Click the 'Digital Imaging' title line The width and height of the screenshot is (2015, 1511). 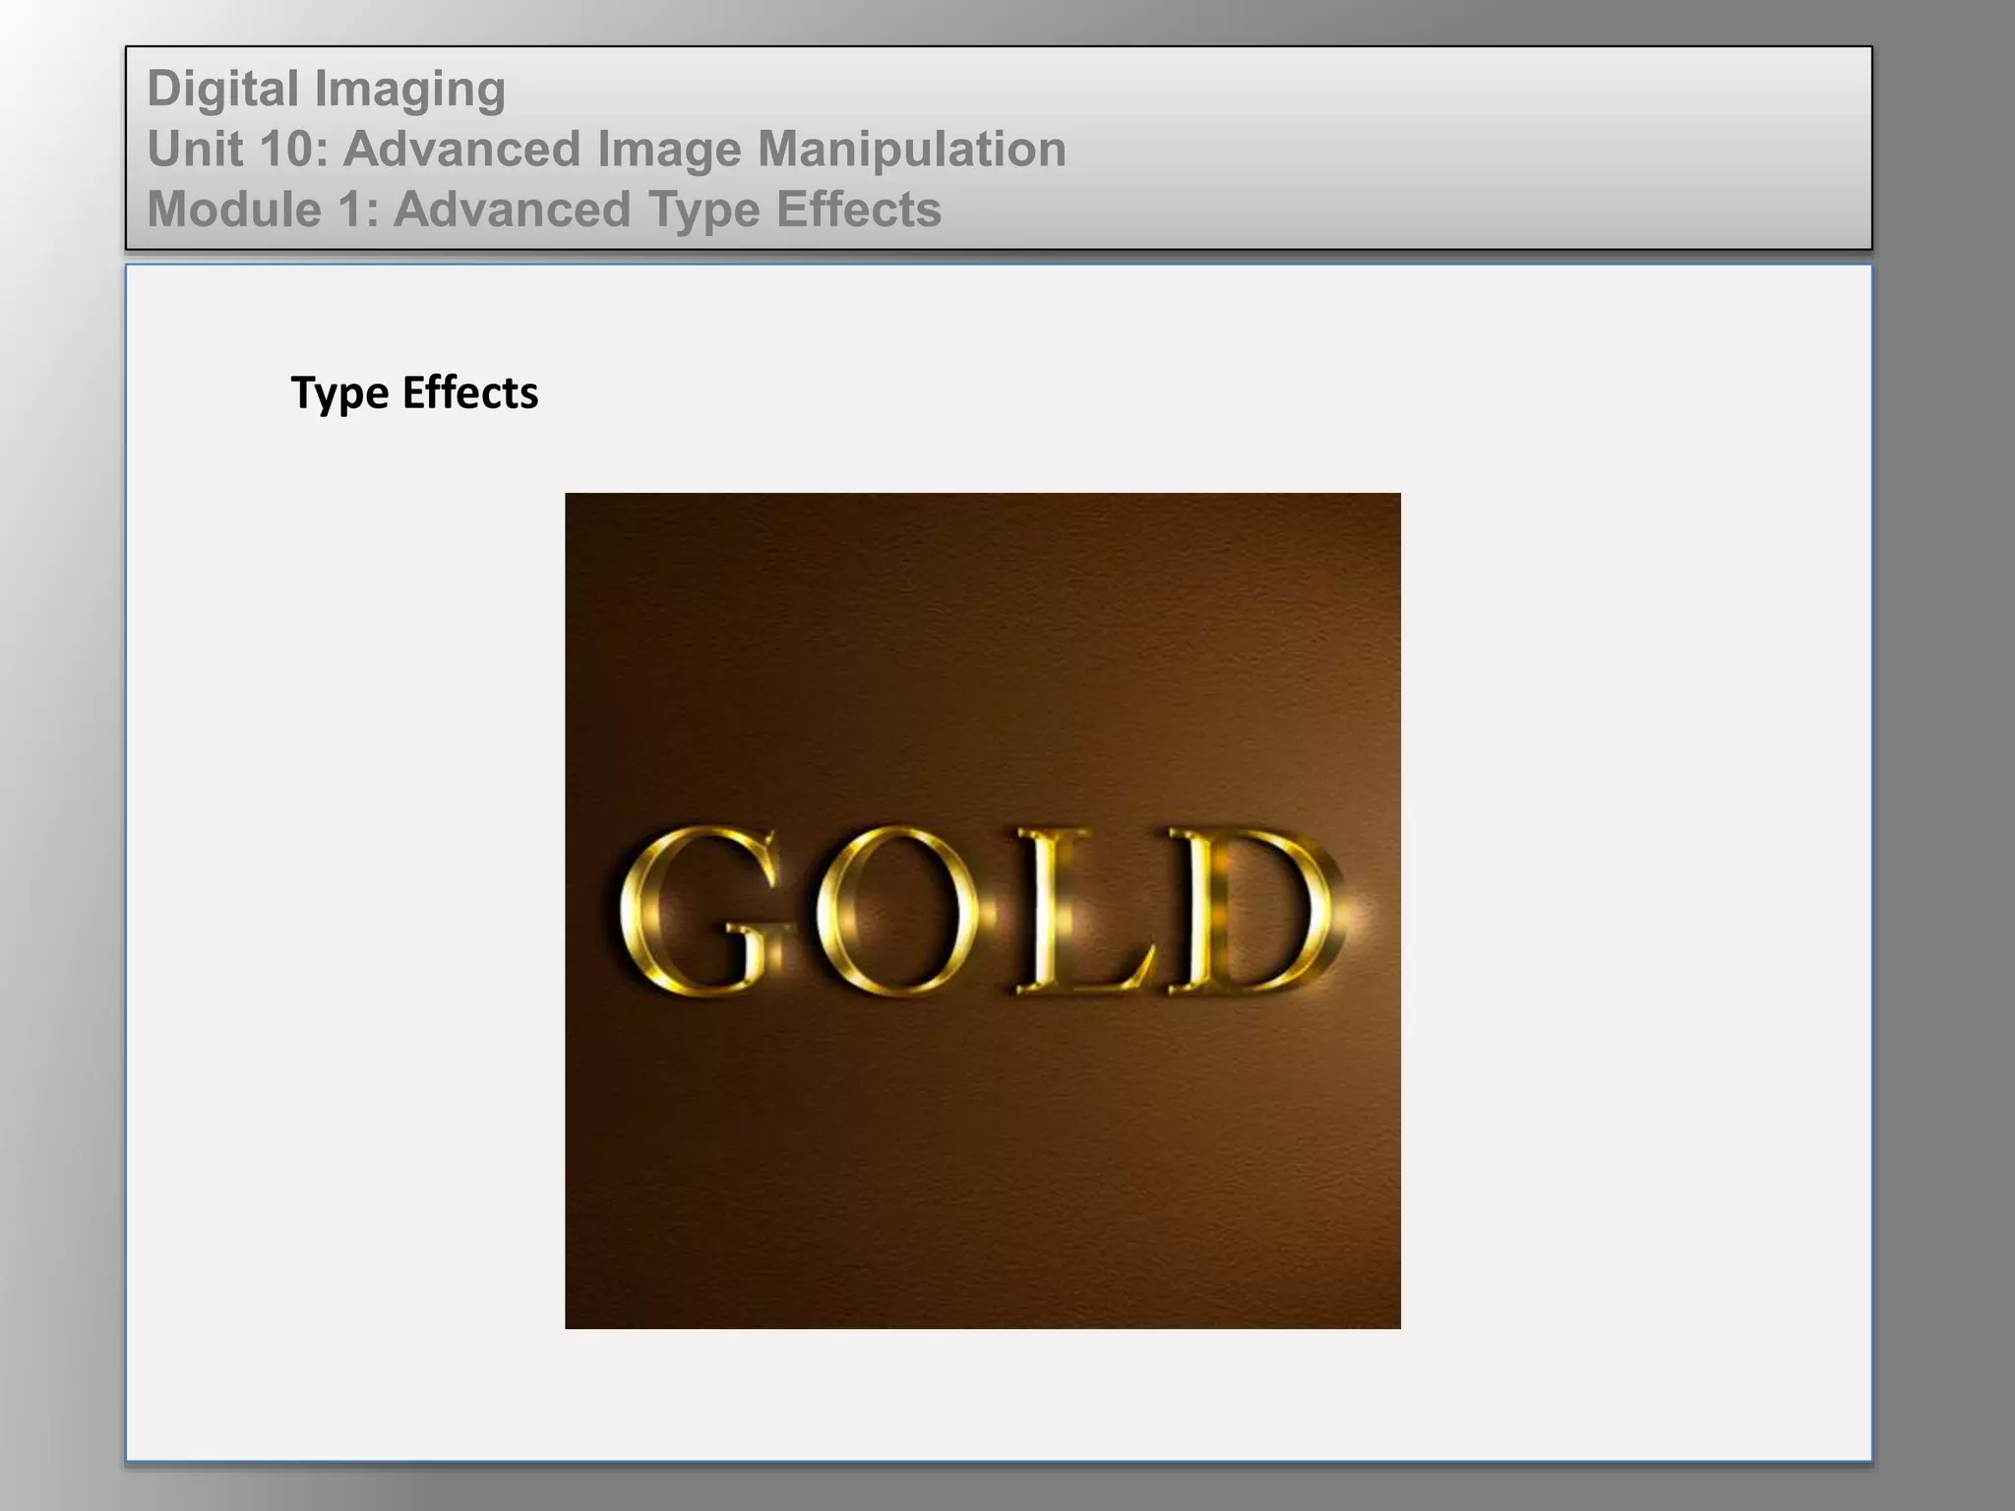tap(327, 90)
